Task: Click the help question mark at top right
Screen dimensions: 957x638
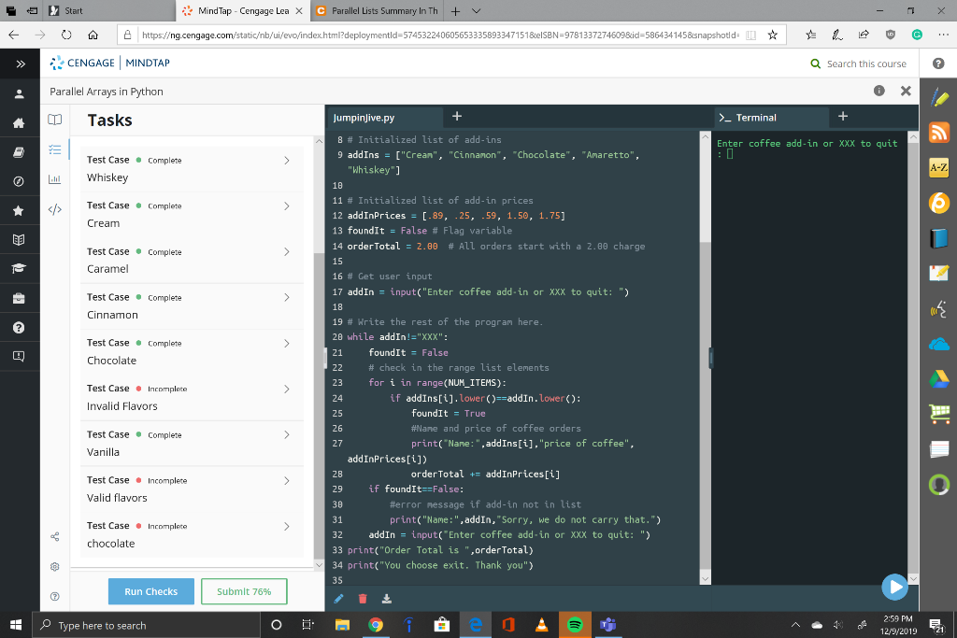Action: pyautogui.click(x=938, y=64)
